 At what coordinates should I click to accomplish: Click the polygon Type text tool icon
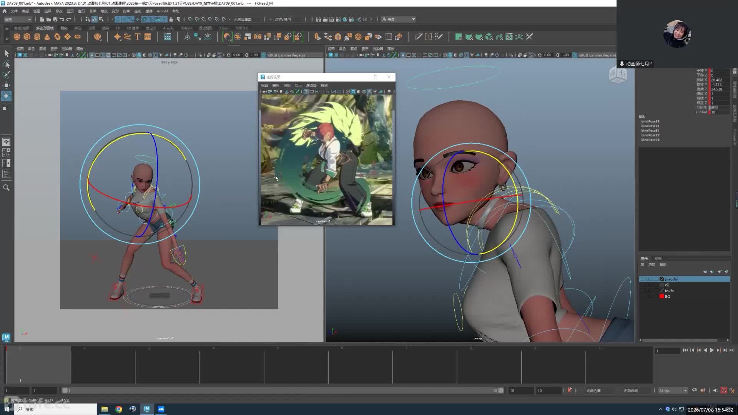pyautogui.click(x=137, y=37)
